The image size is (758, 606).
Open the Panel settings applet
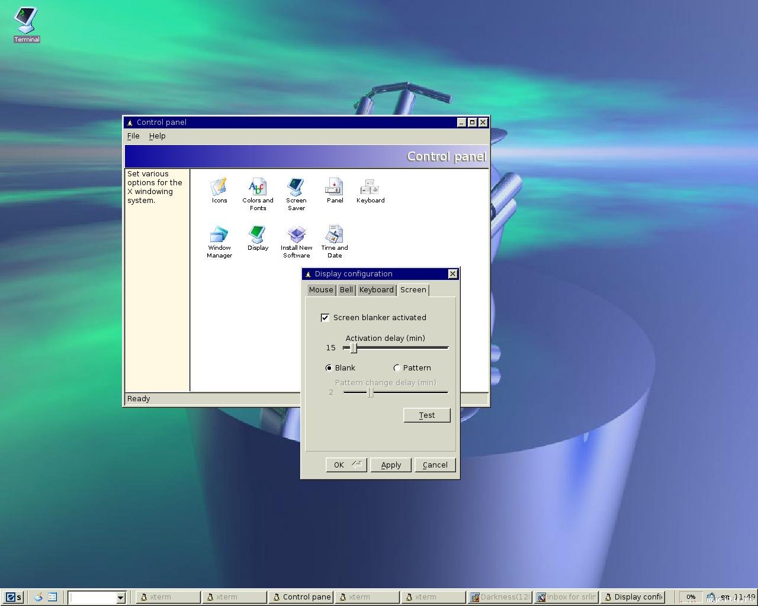point(335,191)
